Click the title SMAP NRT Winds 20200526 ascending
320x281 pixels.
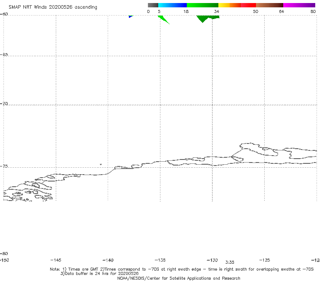pyautogui.click(x=53, y=7)
